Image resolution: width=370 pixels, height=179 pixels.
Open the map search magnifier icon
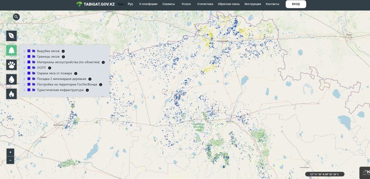(16, 17)
